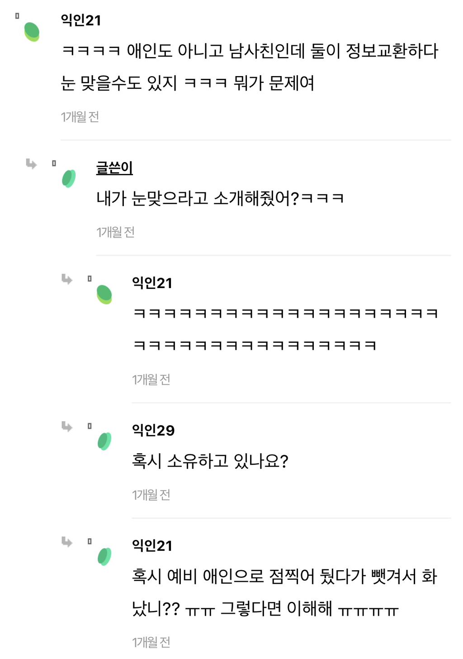Open the underlined 글쓴이 username
Image resolution: width=463 pixels, height=659 pixels.
pyautogui.click(x=114, y=168)
